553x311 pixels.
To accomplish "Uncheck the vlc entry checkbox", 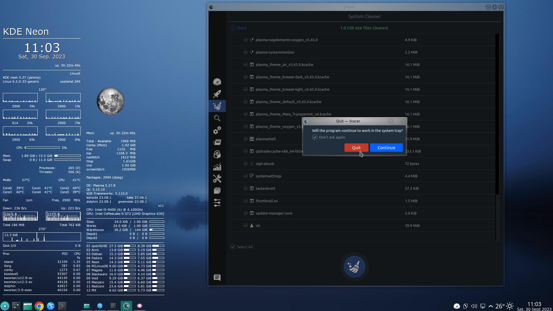I will point(246,225).
